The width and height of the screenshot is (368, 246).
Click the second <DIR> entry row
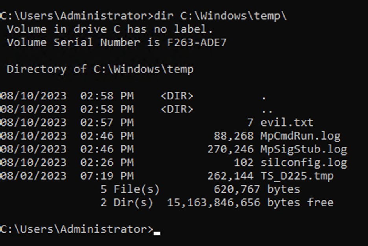[136, 109]
